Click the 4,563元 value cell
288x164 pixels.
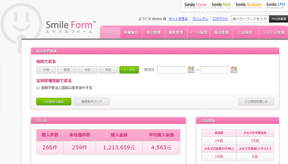pyautogui.click(x=161, y=148)
